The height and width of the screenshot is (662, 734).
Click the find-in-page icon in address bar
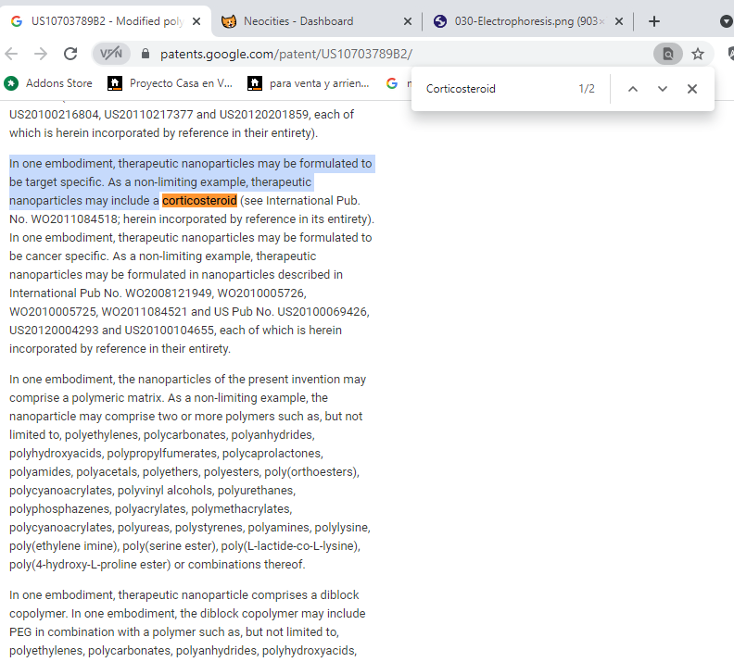click(x=667, y=54)
